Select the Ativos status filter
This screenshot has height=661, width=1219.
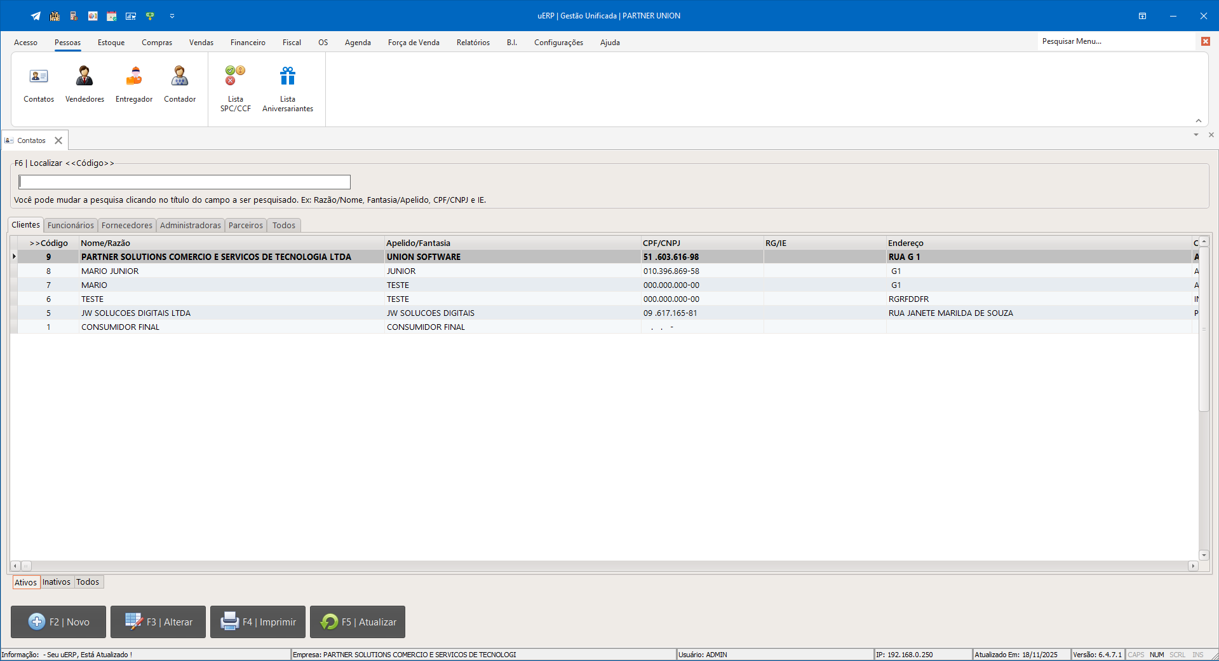(25, 582)
